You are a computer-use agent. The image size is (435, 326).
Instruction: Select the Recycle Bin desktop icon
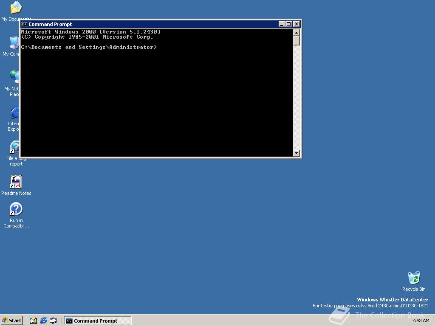click(414, 278)
